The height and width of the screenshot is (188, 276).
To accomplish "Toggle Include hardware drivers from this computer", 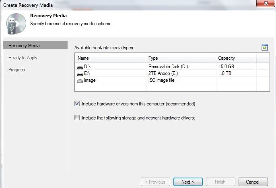I will coord(77,104).
